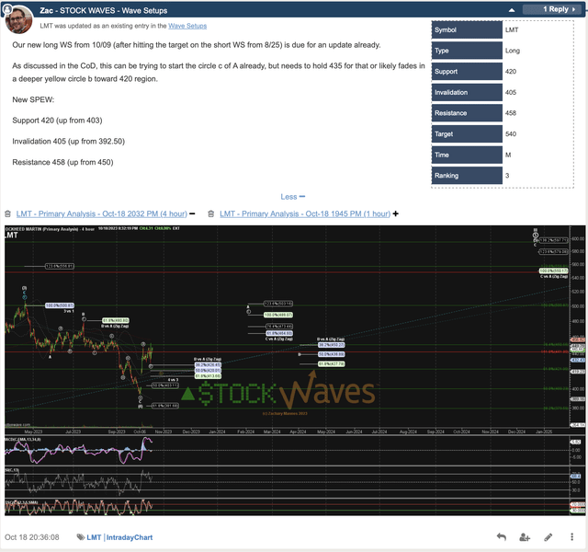Select the LMT tag

click(x=95, y=537)
